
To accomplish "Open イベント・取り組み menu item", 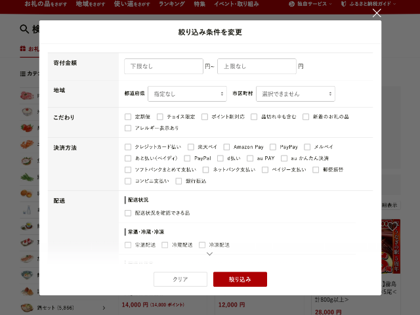I will coord(236,4).
